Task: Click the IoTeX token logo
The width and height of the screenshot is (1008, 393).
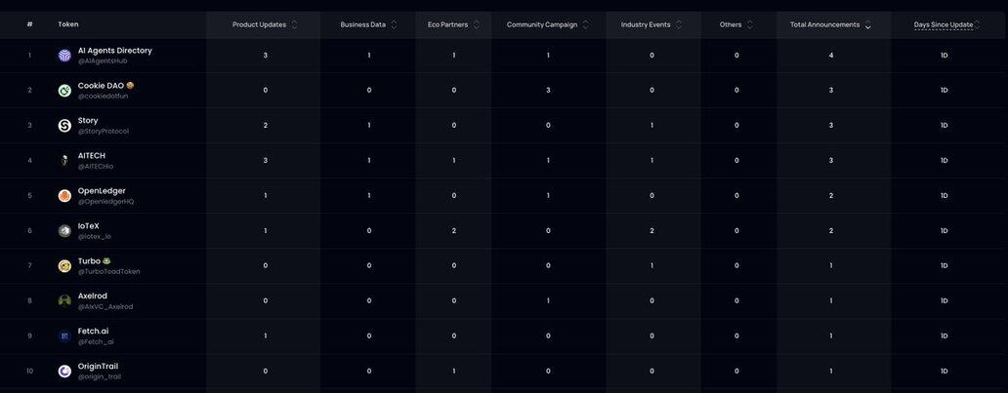Action: [x=64, y=231]
